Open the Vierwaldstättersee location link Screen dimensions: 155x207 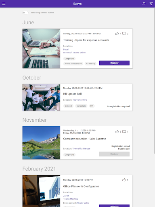point(81,149)
